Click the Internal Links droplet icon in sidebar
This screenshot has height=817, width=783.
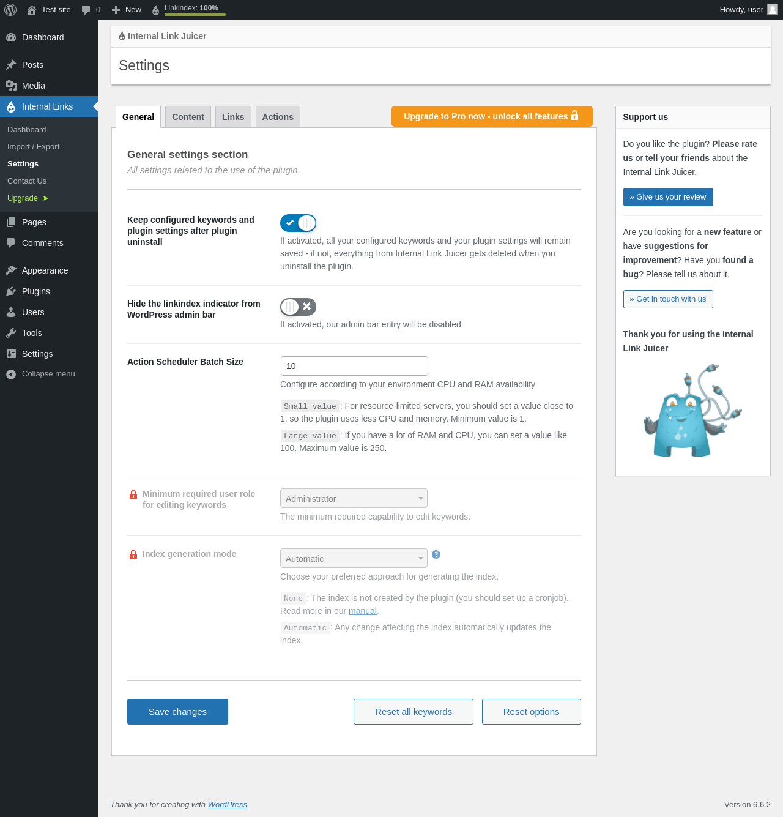coord(11,106)
